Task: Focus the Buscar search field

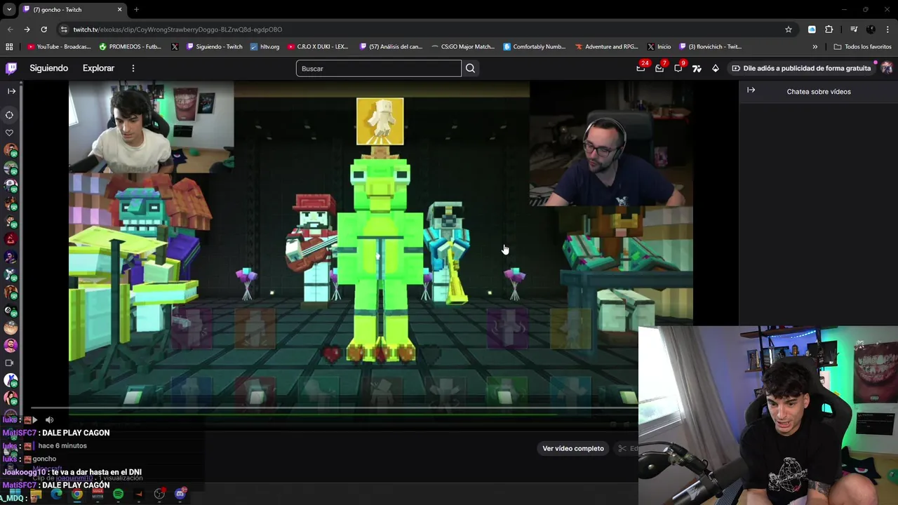Action: click(379, 68)
